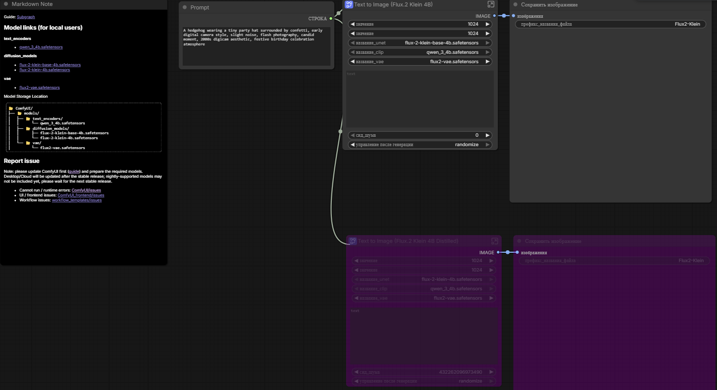
Task: Click the hedgehog prompt text area
Action: 256,46
